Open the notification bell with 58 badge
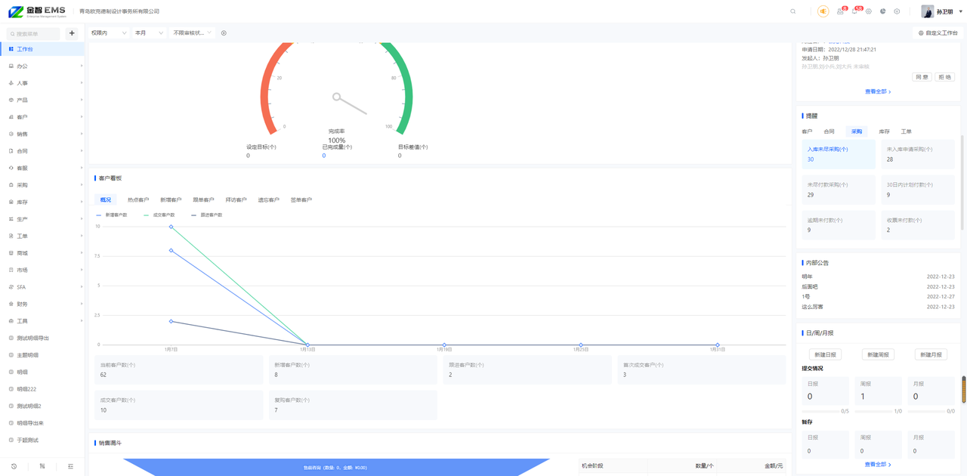 point(854,11)
